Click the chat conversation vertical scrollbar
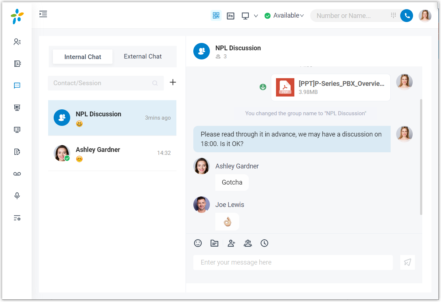 [x=421, y=157]
